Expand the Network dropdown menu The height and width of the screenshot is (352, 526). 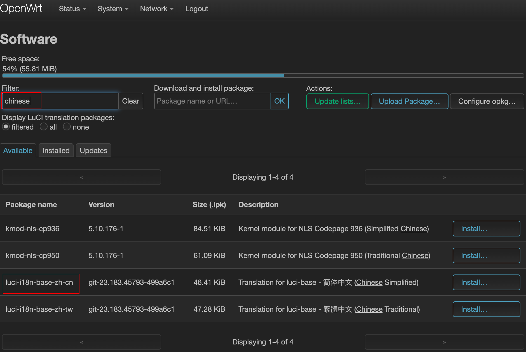(x=157, y=9)
